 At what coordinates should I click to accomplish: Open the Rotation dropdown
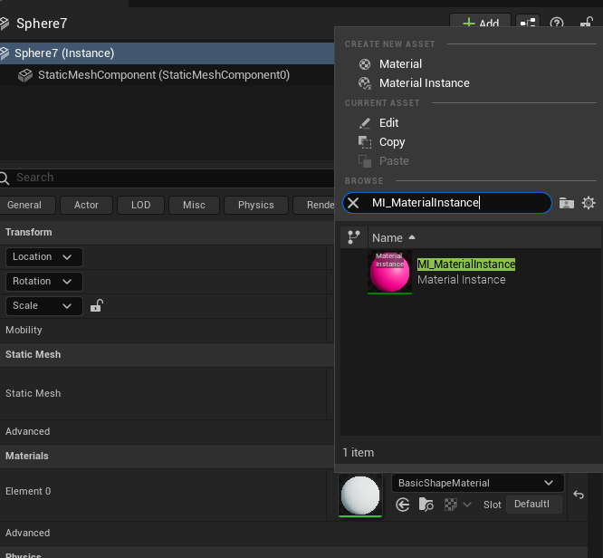click(x=43, y=282)
